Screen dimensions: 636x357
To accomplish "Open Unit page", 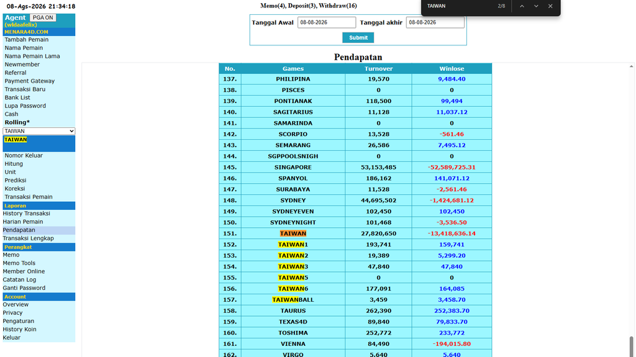I will (x=10, y=172).
